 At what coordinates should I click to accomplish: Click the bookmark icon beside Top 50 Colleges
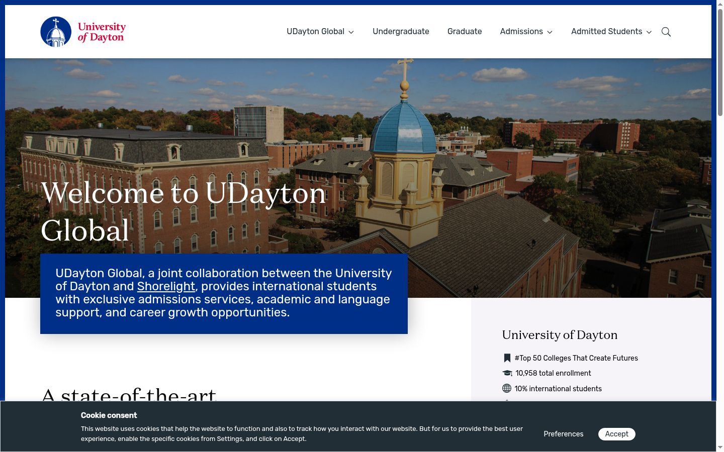507,358
